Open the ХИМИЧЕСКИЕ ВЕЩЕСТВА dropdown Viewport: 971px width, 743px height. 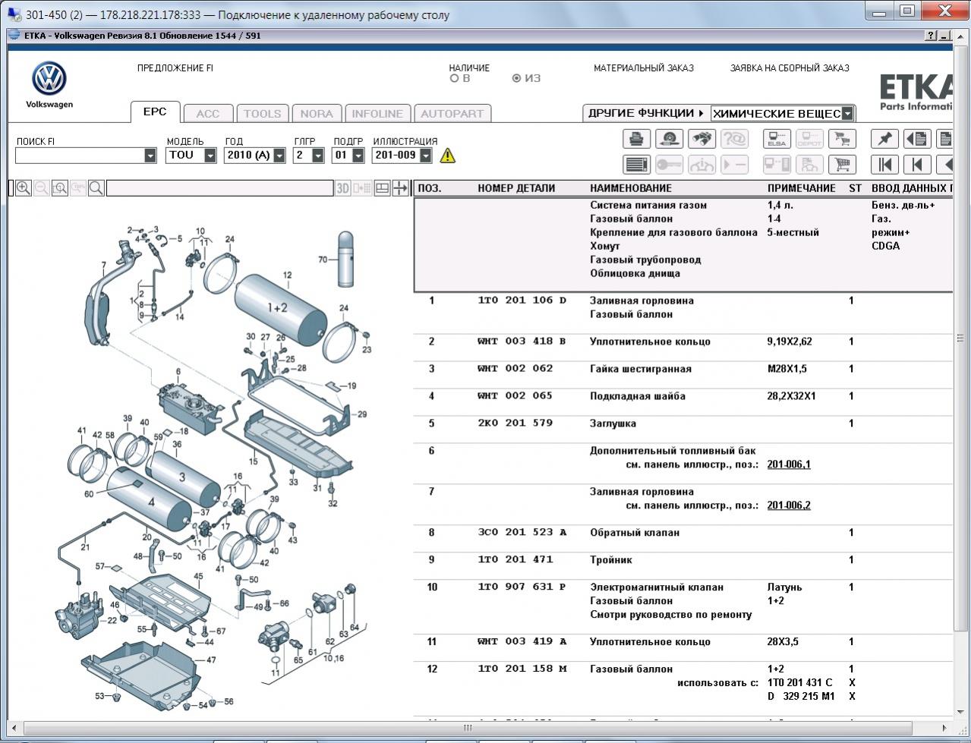[x=847, y=114]
